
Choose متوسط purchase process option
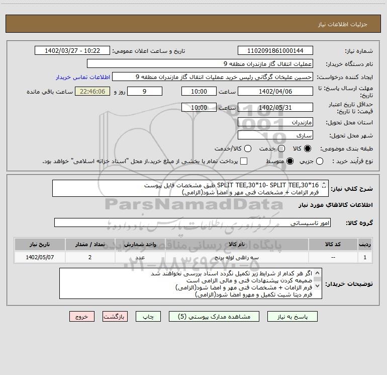tap(290, 161)
